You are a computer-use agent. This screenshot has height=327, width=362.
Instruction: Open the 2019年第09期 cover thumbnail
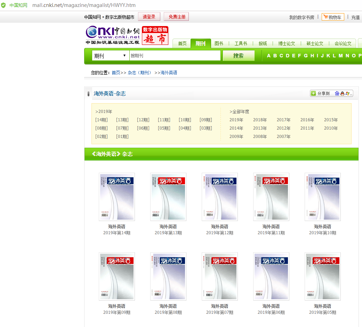[117, 277]
